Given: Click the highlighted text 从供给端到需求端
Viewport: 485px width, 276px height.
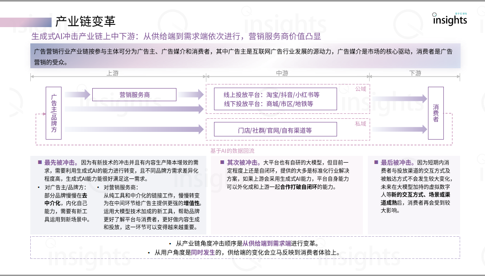Looking at the screenshot, I should 267,243.
